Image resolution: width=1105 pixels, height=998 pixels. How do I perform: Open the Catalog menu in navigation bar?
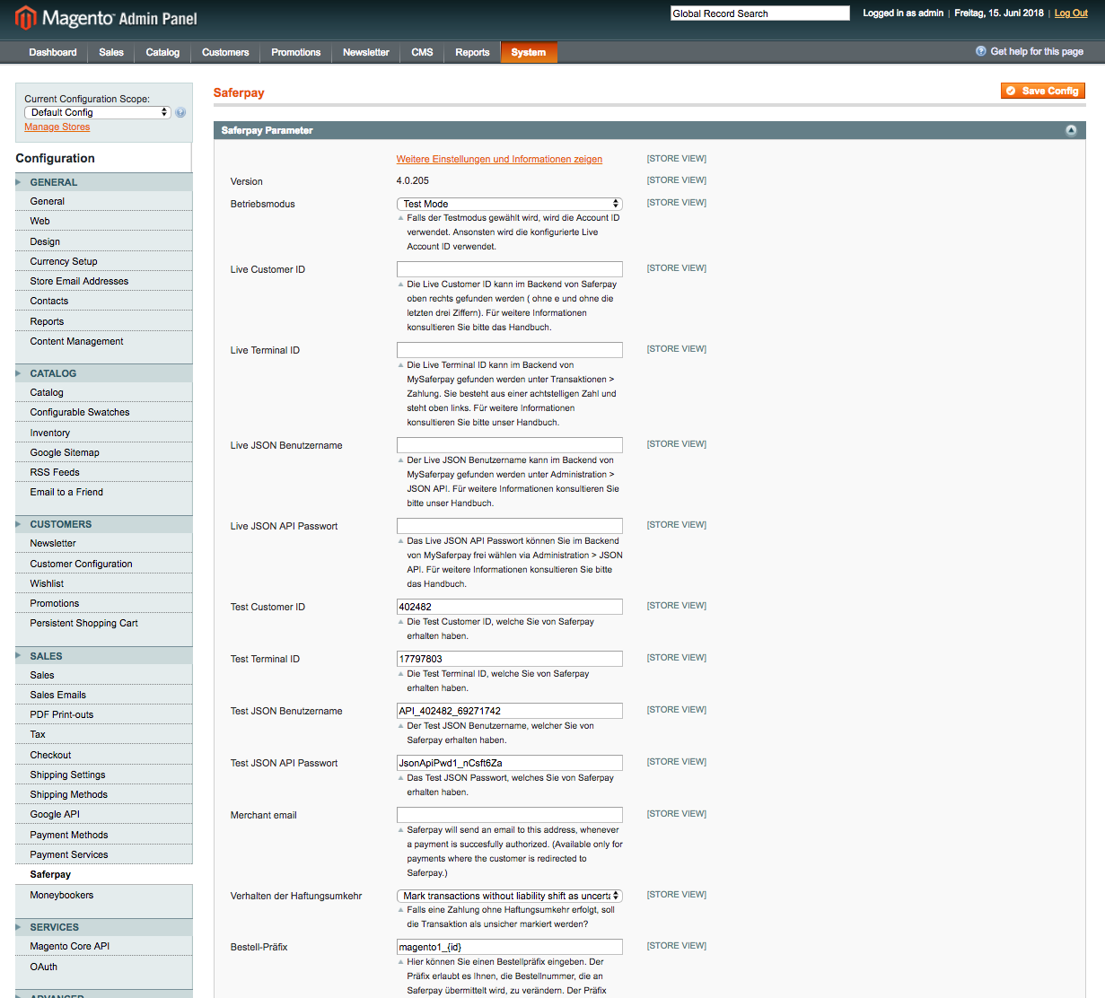tap(162, 52)
